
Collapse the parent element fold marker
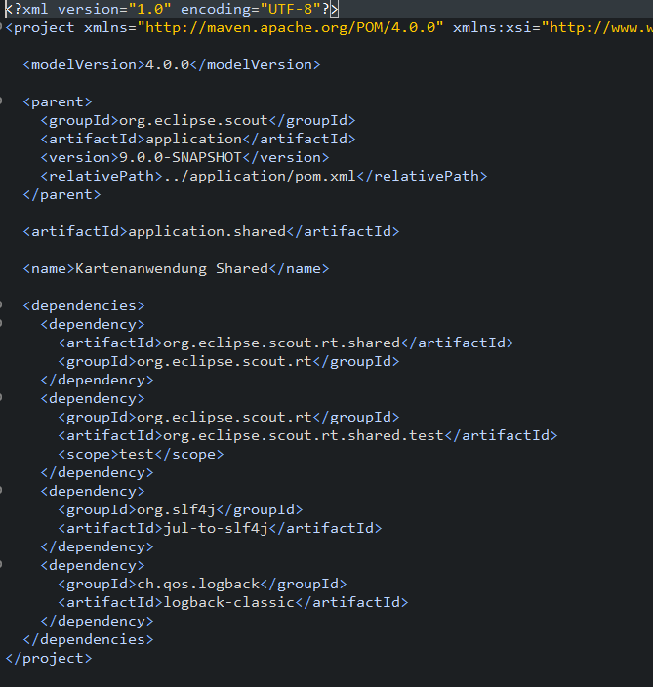(1, 101)
